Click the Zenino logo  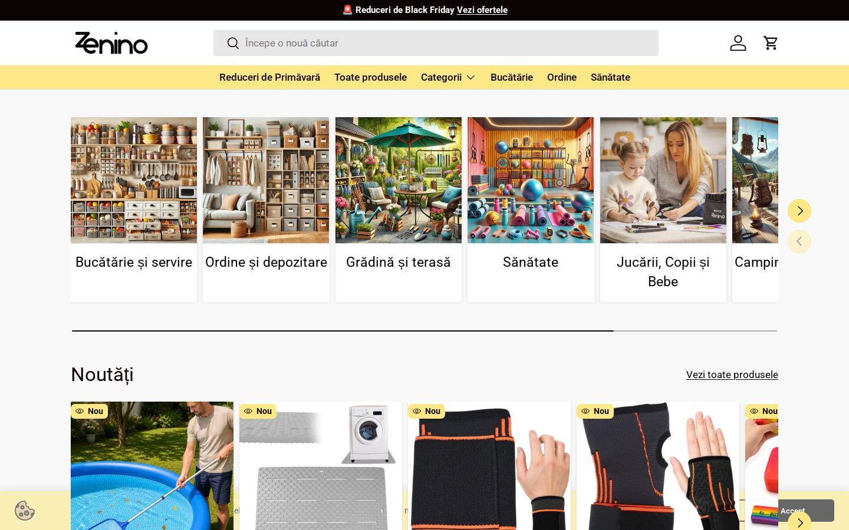tap(111, 43)
